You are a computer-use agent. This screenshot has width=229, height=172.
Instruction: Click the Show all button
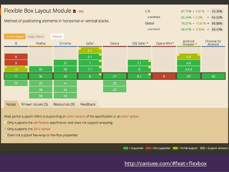[x=57, y=37]
